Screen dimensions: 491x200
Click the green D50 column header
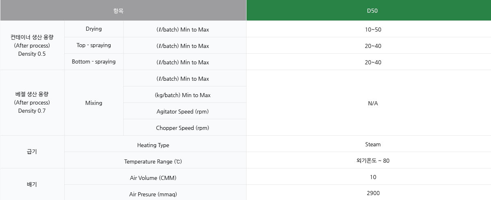point(372,11)
